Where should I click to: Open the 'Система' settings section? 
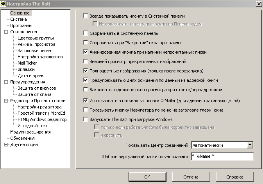click(x=18, y=19)
